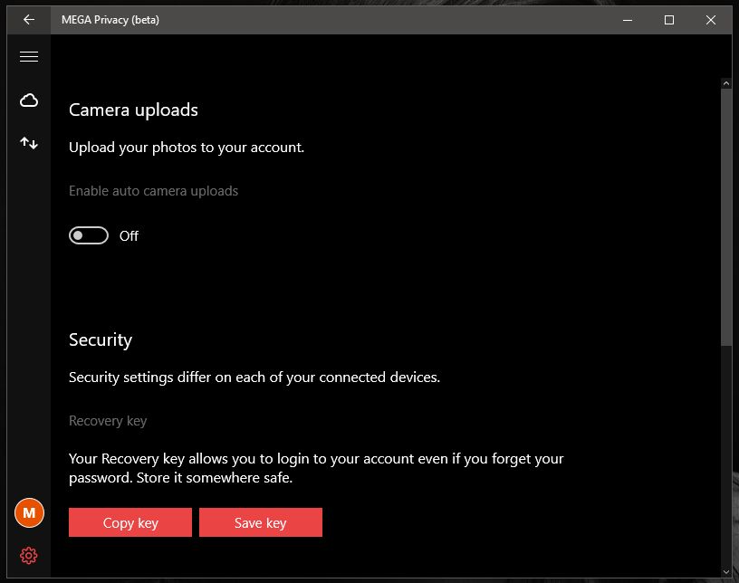Click the Enable auto camera uploads label

[153, 191]
